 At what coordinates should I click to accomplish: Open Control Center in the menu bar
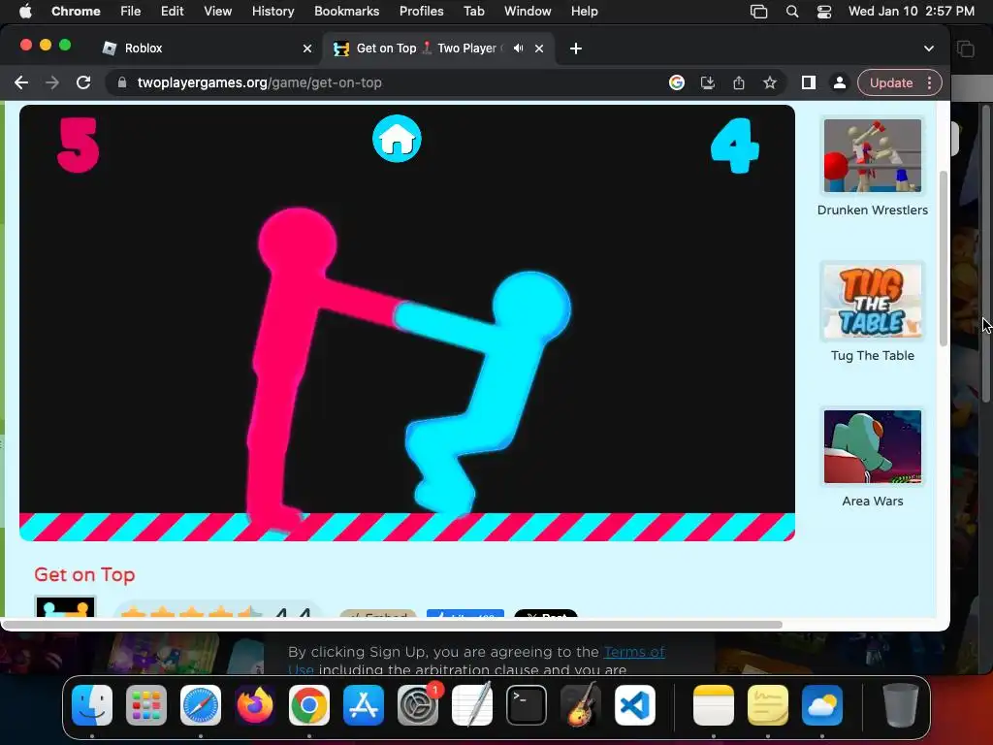pyautogui.click(x=824, y=12)
